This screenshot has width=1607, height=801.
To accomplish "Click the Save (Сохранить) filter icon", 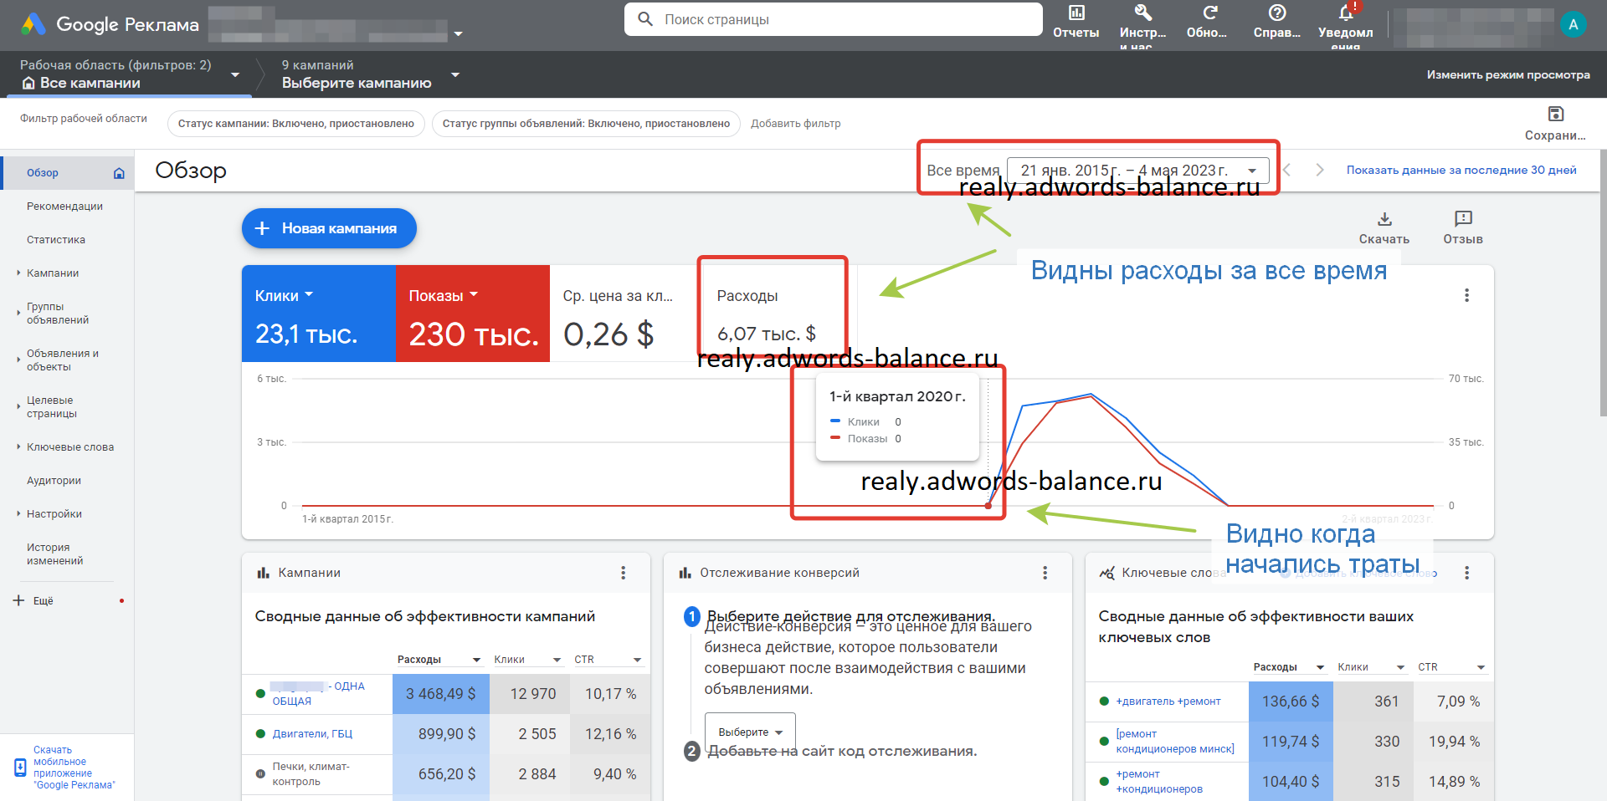I will coord(1555,115).
